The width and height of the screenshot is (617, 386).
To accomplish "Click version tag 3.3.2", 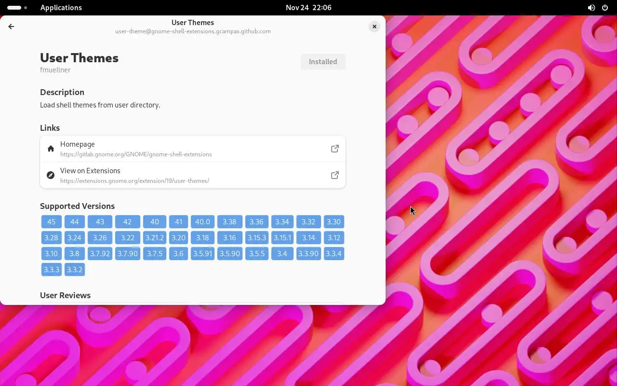I will pyautogui.click(x=75, y=270).
